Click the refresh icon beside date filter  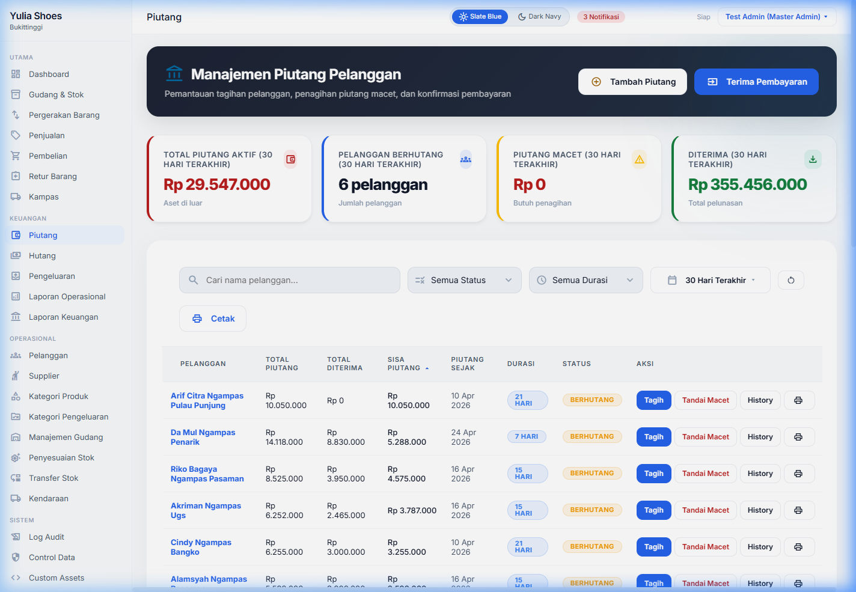[x=791, y=280]
